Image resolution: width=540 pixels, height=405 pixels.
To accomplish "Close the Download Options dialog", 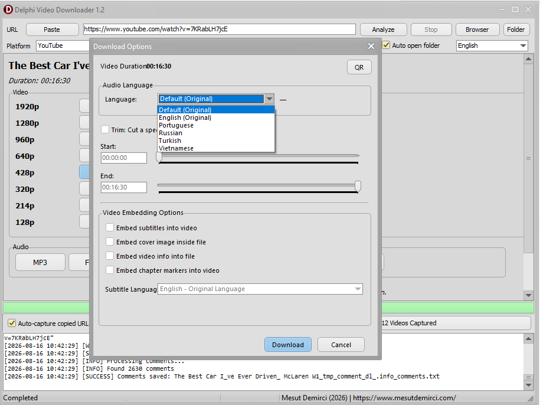I will 371,46.
